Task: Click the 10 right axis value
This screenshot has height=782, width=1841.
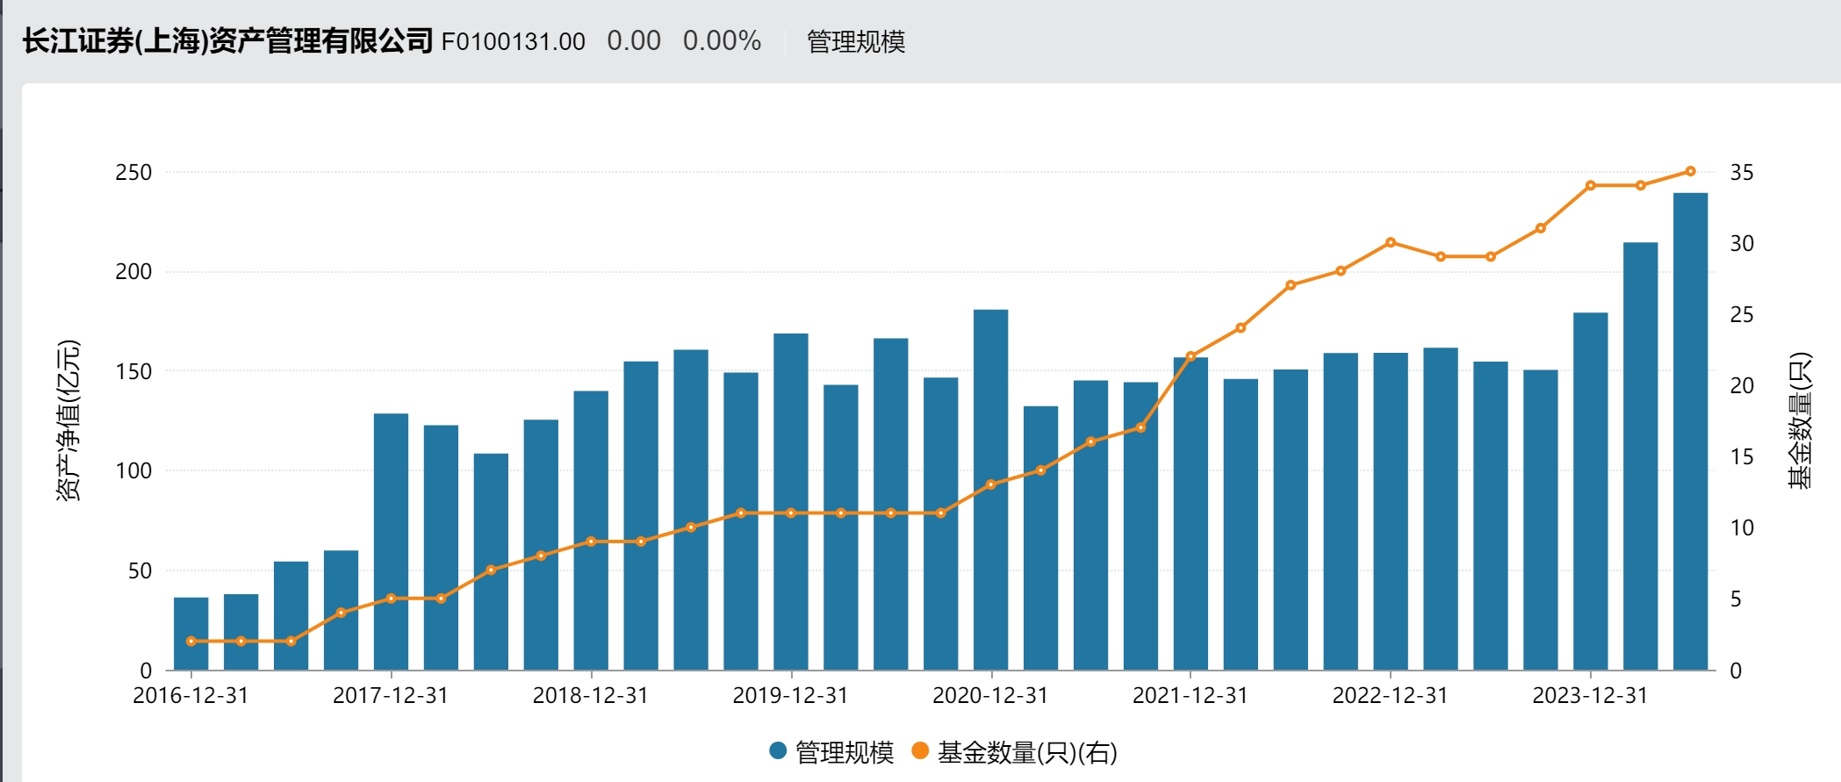Action: (x=1742, y=527)
